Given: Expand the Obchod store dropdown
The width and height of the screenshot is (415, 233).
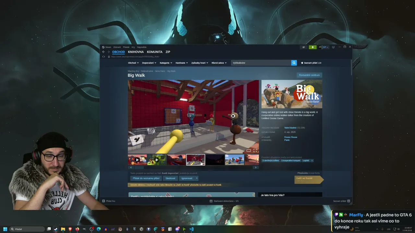Looking at the screenshot, I should 133,63.
